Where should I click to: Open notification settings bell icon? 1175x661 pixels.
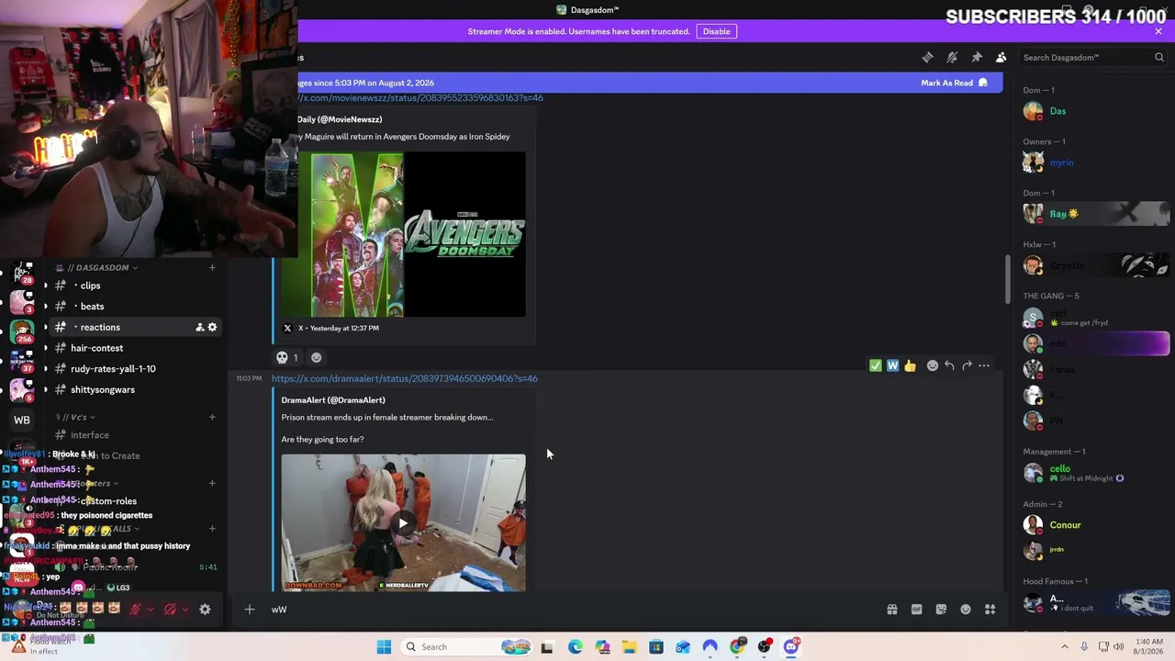pyautogui.click(x=952, y=57)
